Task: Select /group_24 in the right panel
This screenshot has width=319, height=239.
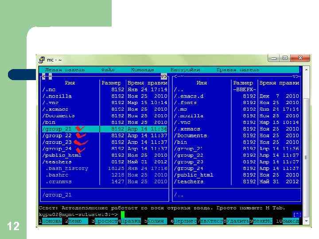Action: [237, 168]
